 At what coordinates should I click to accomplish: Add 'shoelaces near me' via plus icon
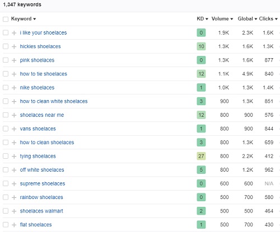pyautogui.click(x=14, y=115)
